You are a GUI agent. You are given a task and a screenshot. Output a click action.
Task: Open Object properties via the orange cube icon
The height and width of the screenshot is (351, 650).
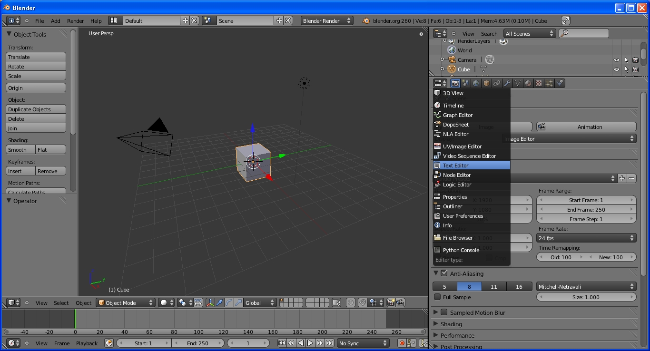coord(486,83)
